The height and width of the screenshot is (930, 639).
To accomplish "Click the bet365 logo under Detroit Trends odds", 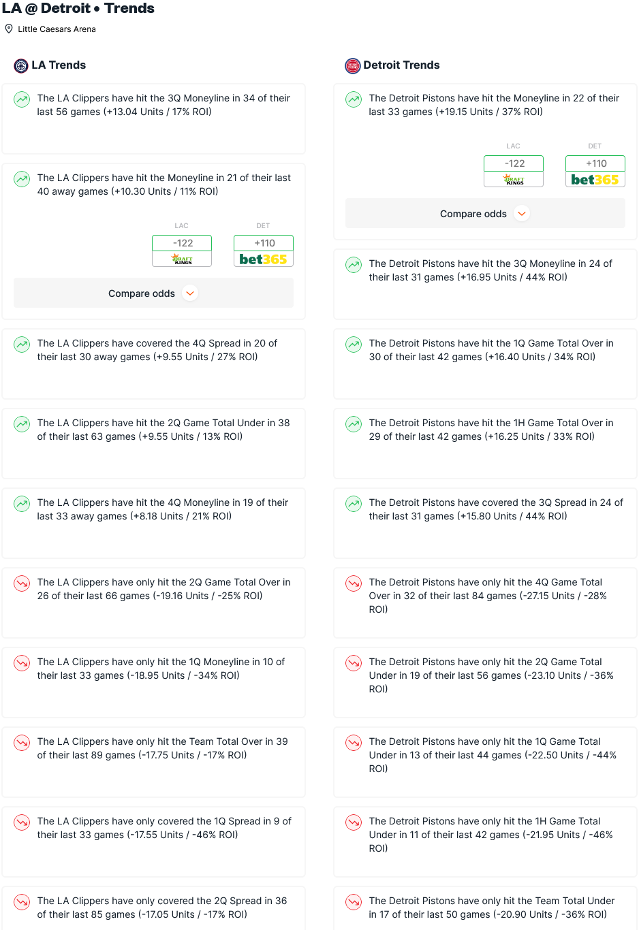I will [x=595, y=180].
